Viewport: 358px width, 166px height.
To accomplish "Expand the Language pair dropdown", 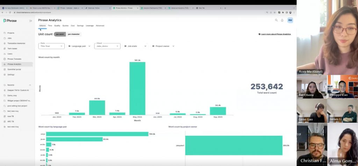I will 79,46.
